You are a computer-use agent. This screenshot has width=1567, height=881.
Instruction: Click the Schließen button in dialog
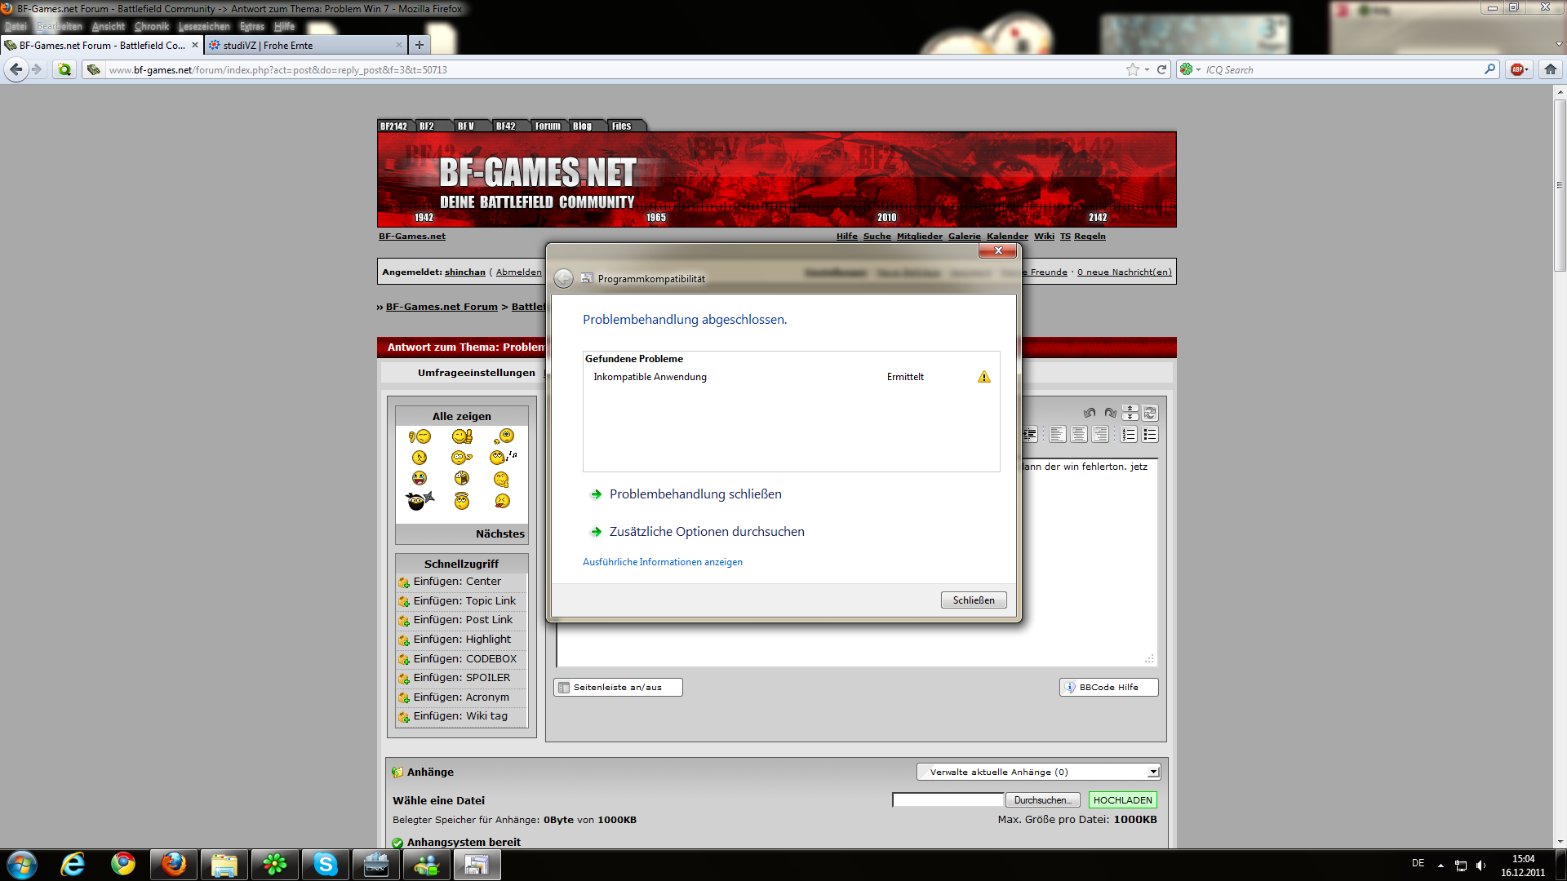click(973, 600)
